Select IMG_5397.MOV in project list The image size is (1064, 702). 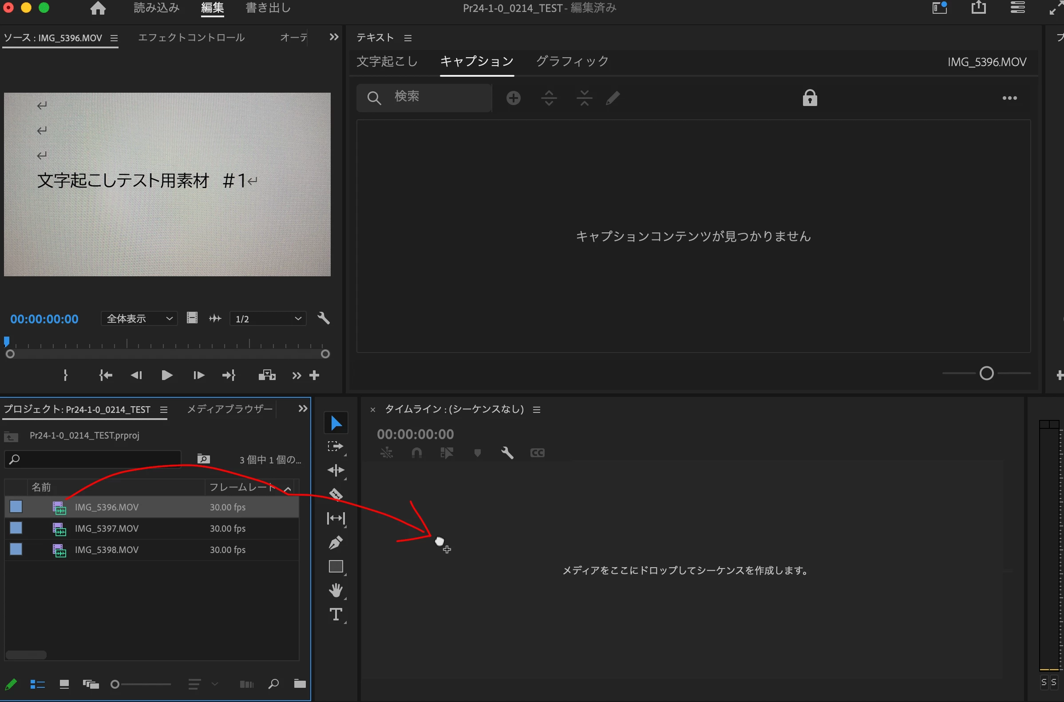[107, 528]
